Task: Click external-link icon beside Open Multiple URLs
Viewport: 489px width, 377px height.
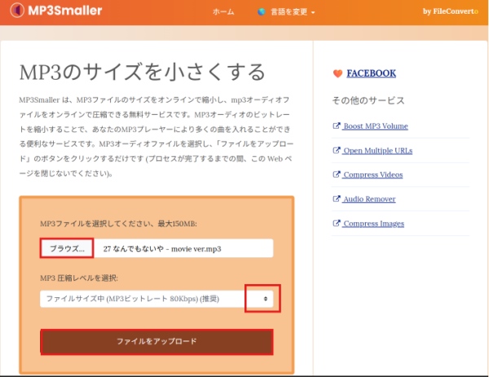Action: coord(336,150)
